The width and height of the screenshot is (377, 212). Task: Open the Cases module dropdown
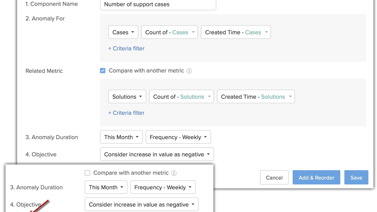(x=123, y=32)
